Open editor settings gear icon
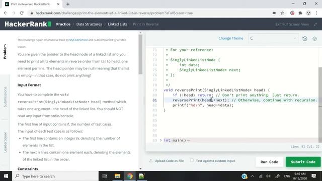 click(x=314, y=39)
